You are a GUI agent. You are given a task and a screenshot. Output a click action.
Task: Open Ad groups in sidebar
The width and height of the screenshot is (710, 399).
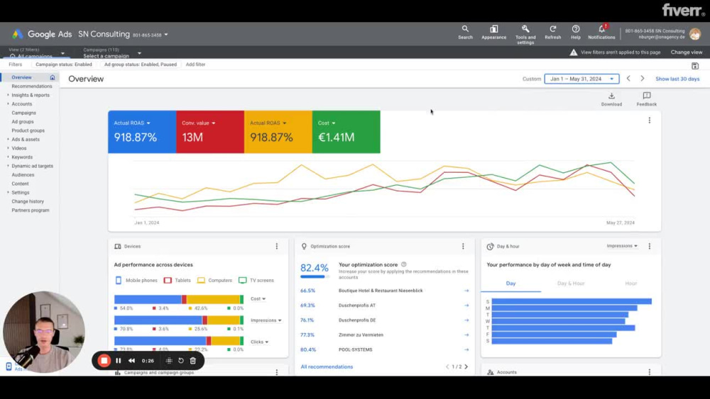[x=23, y=122]
